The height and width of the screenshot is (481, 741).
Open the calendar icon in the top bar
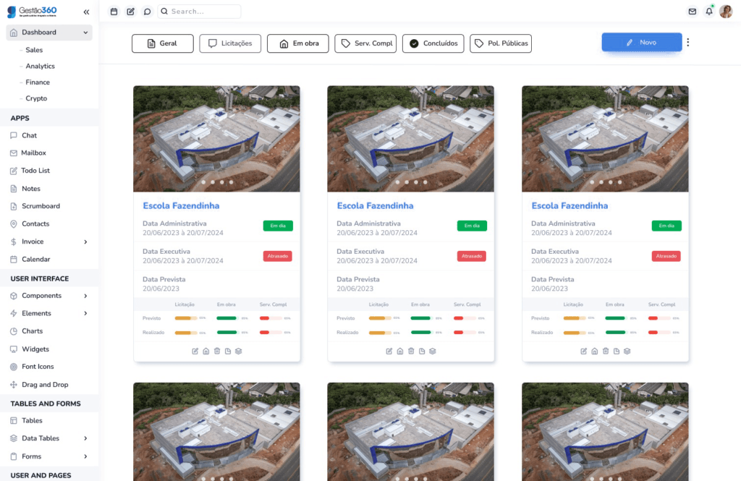tap(114, 12)
